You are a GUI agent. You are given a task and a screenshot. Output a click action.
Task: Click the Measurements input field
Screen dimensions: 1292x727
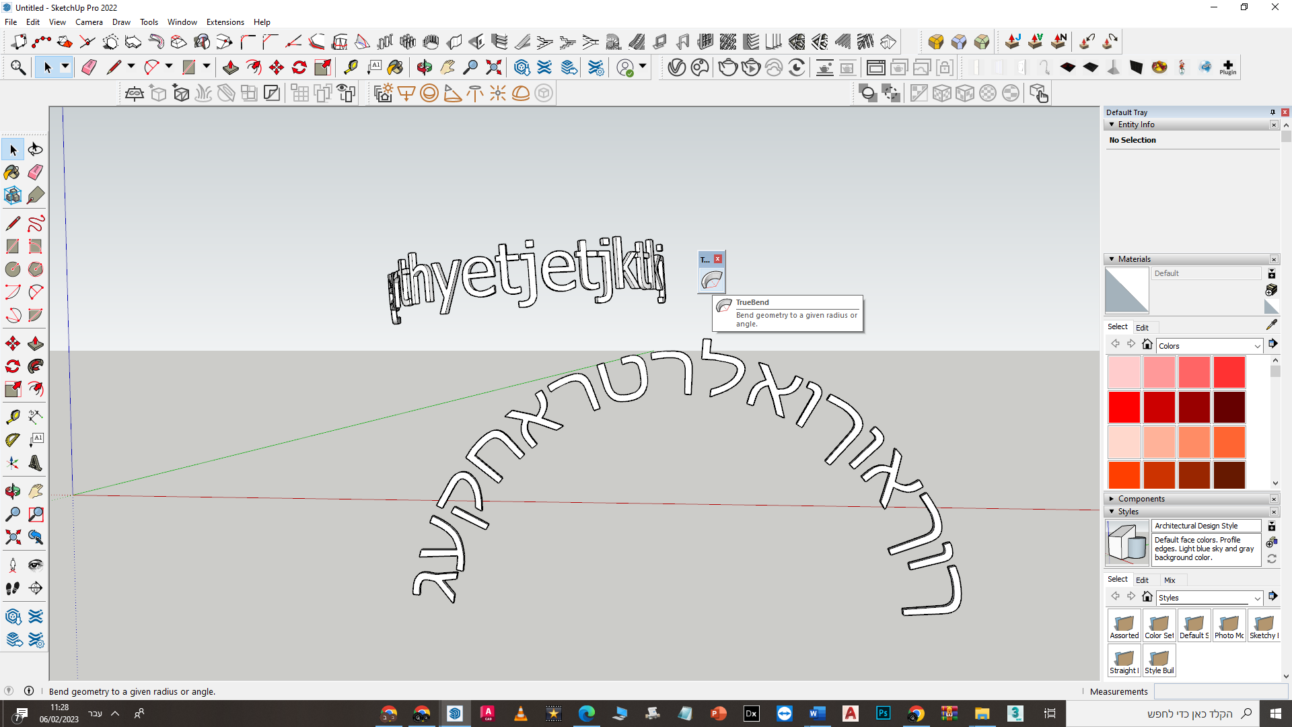[x=1221, y=691]
